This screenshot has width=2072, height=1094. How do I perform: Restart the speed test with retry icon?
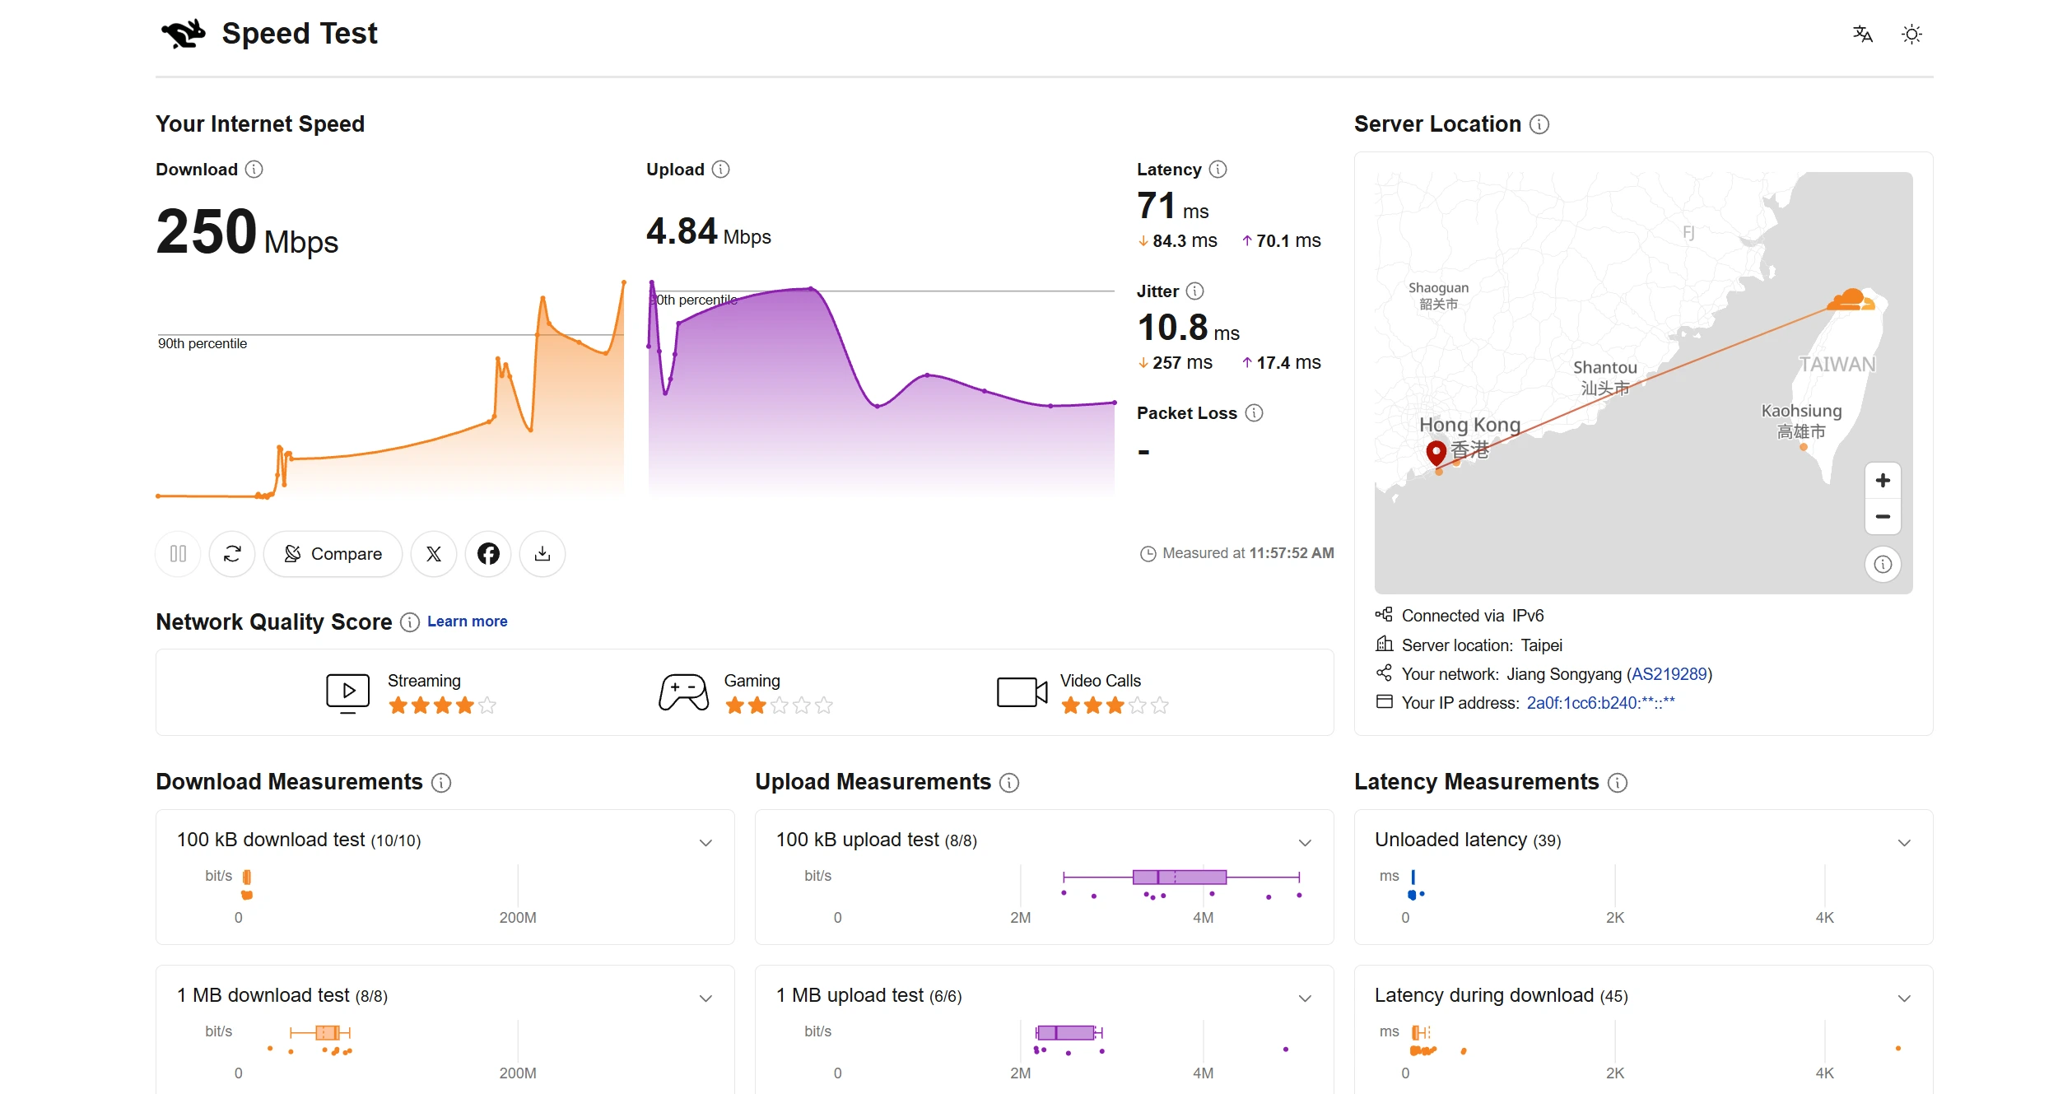coord(232,554)
